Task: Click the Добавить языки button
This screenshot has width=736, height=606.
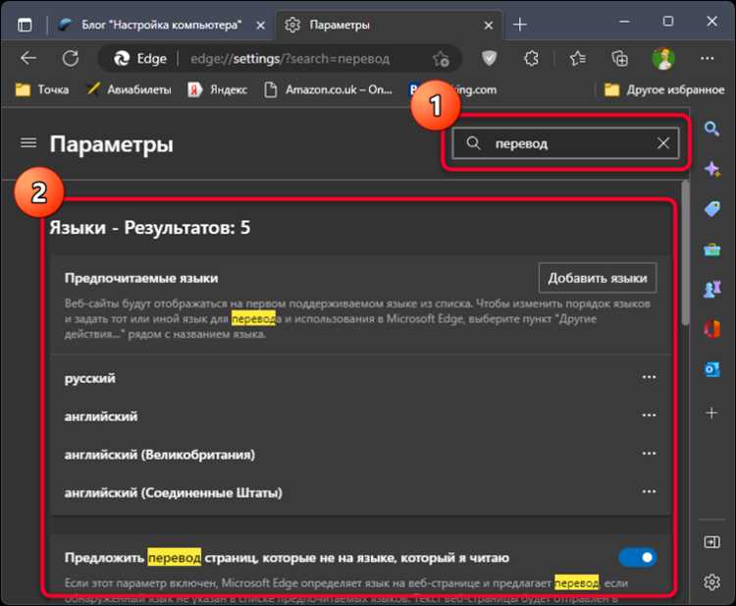Action: (x=597, y=278)
